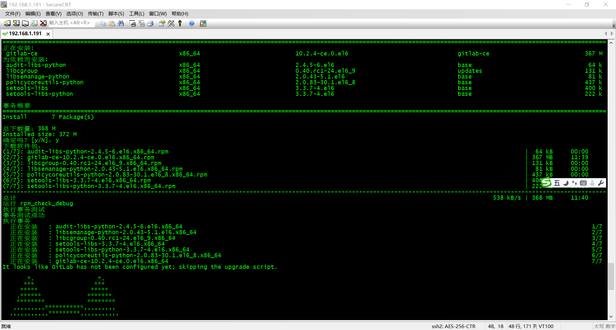
Task: Click 'rpm_check_debug' text in terminal
Action: coord(47,203)
